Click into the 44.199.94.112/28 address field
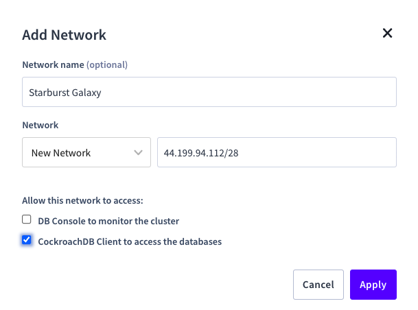This screenshot has height=310, width=418. [x=277, y=153]
